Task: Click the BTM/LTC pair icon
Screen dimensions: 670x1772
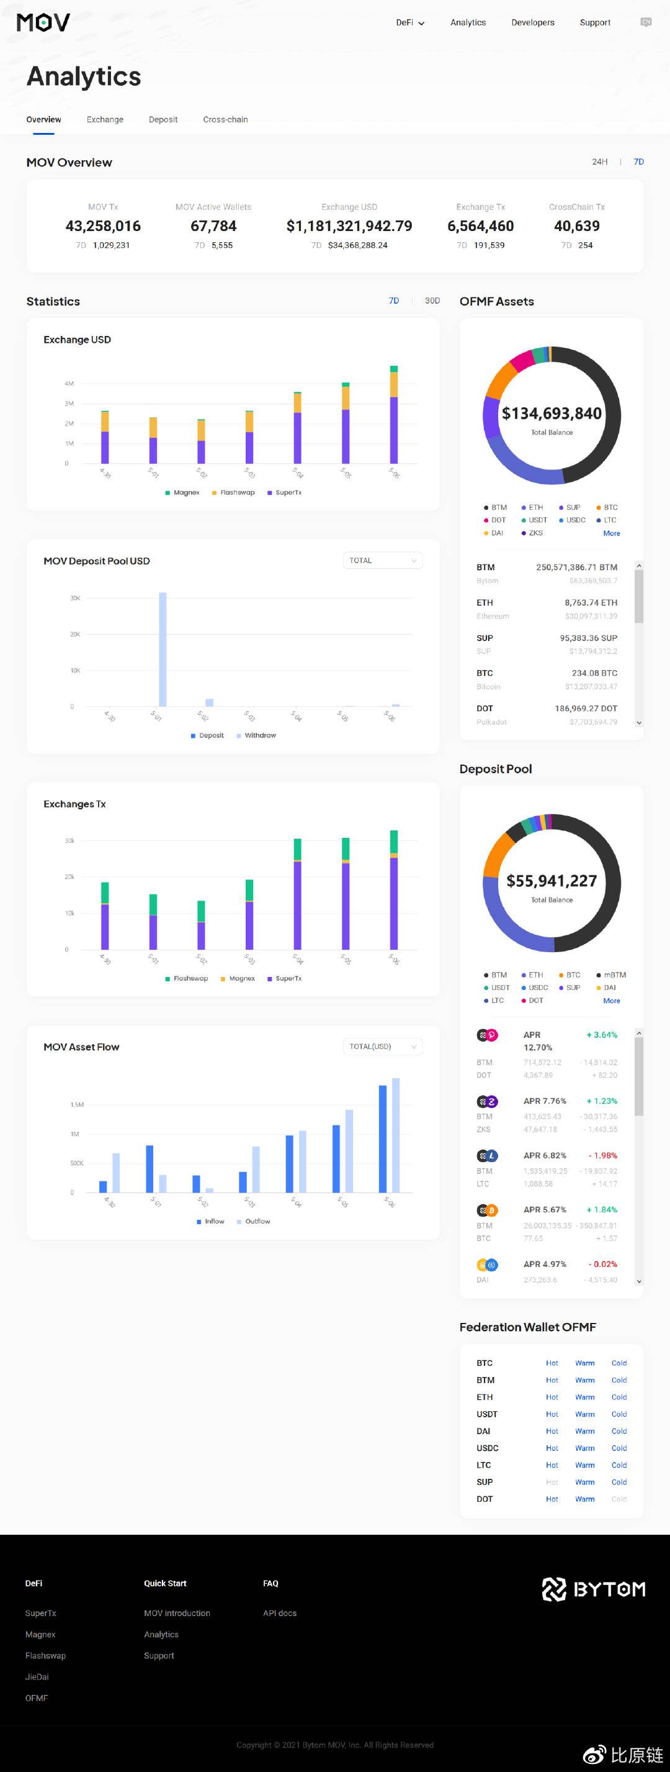Action: pos(487,1156)
